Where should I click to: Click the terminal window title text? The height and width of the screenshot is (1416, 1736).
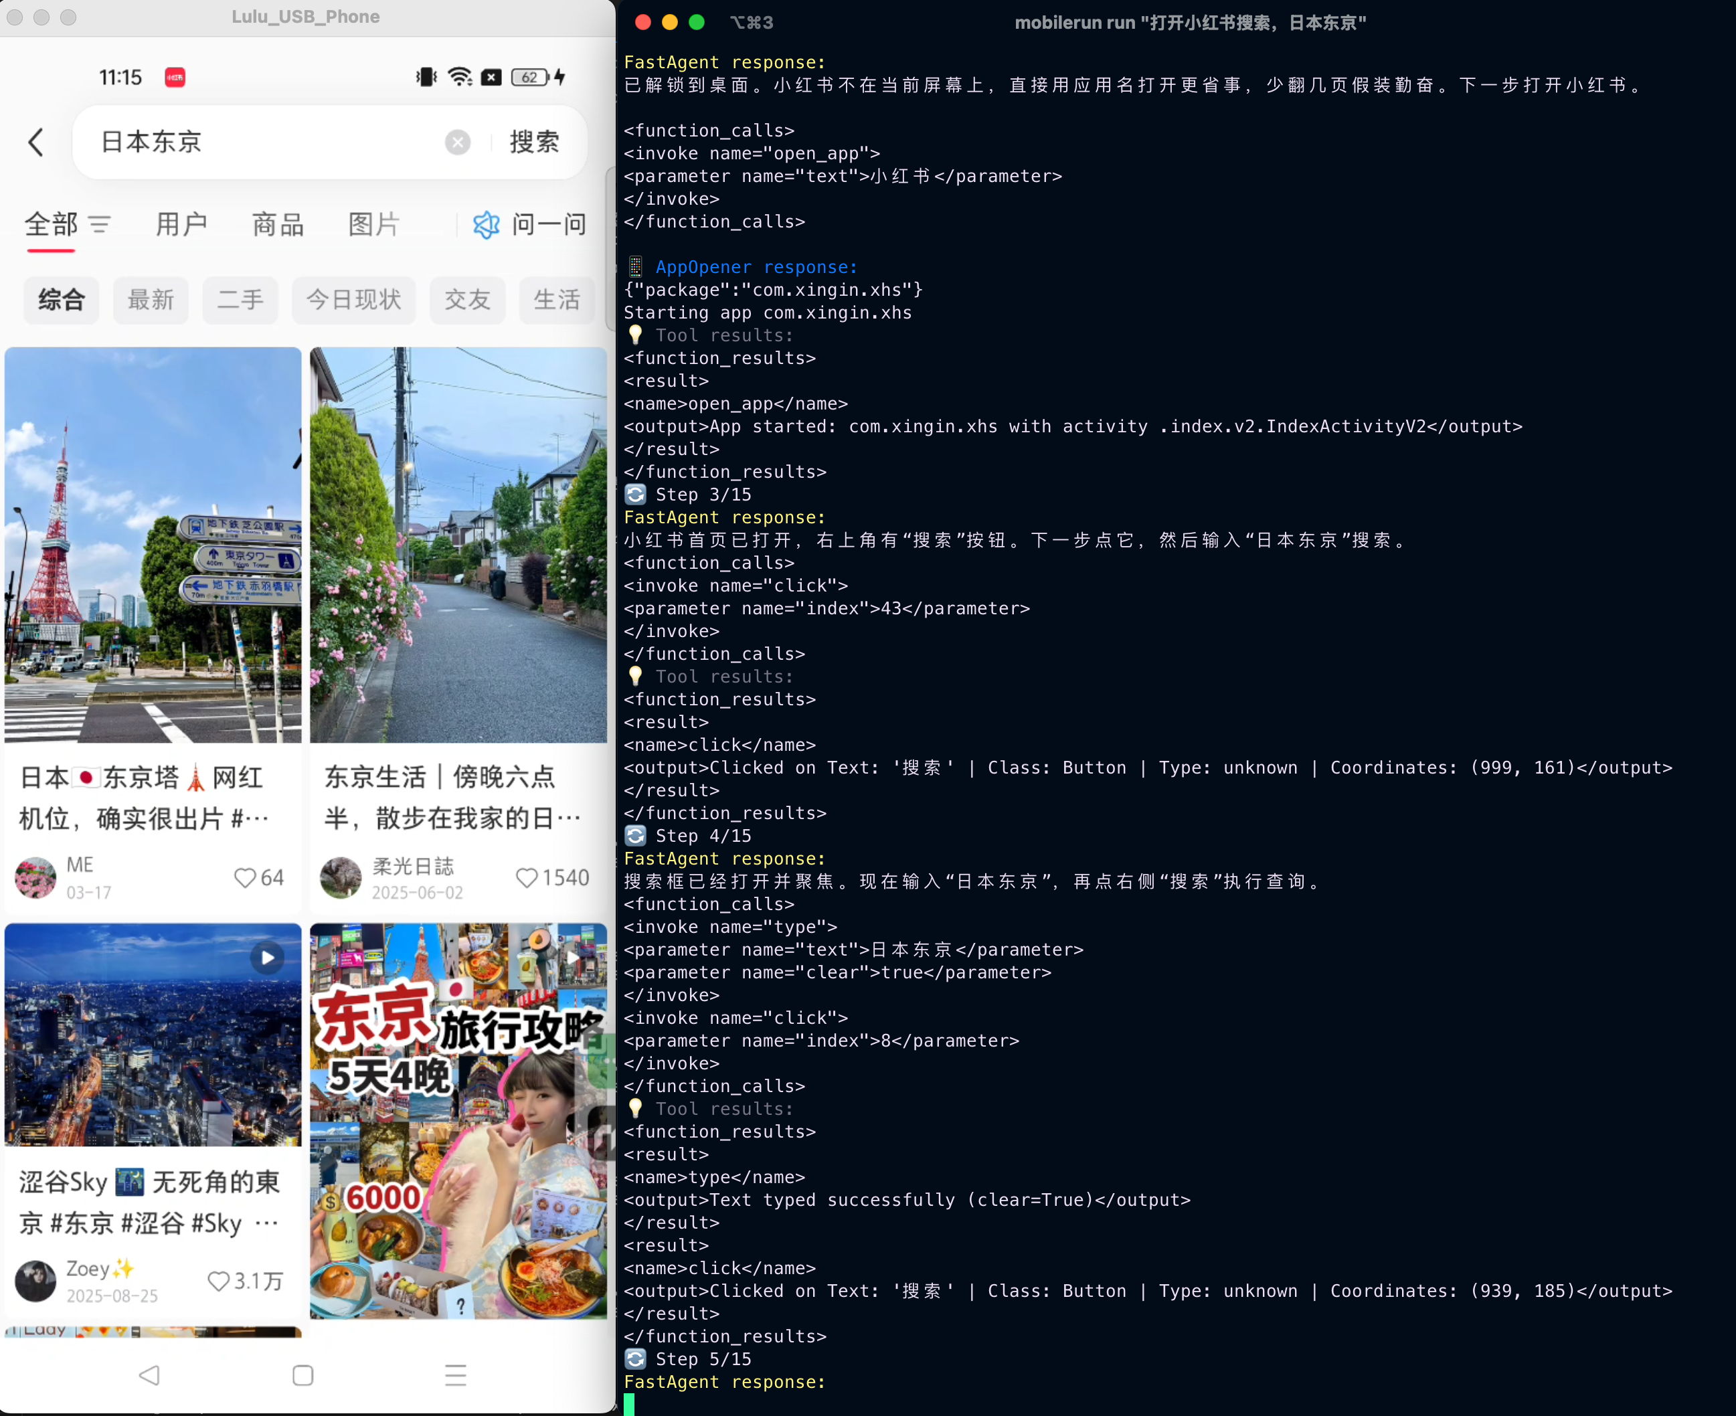[x=1190, y=23]
